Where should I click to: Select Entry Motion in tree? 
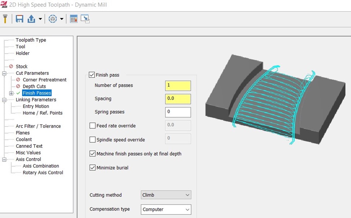pos(36,106)
